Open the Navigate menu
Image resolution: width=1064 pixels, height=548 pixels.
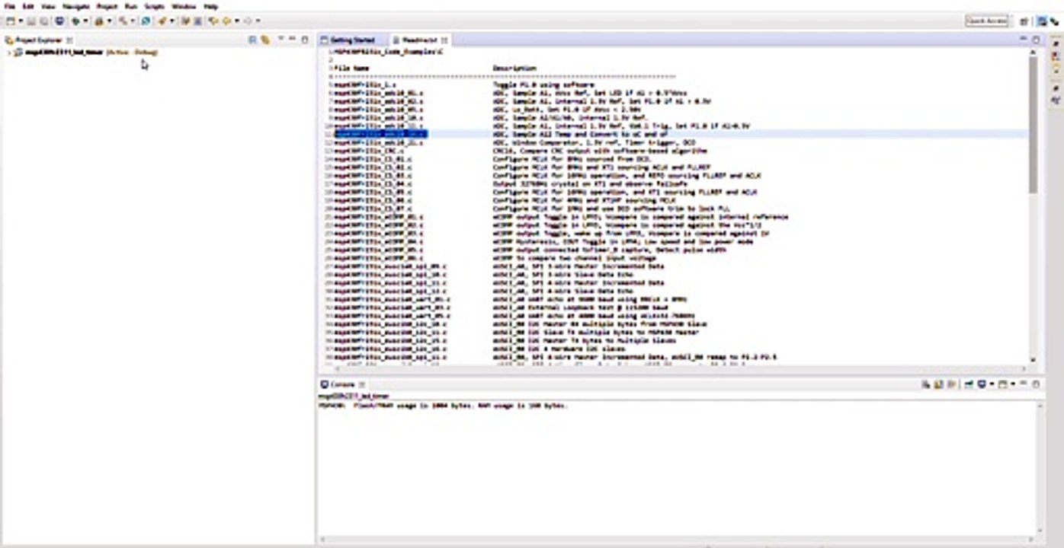click(75, 6)
